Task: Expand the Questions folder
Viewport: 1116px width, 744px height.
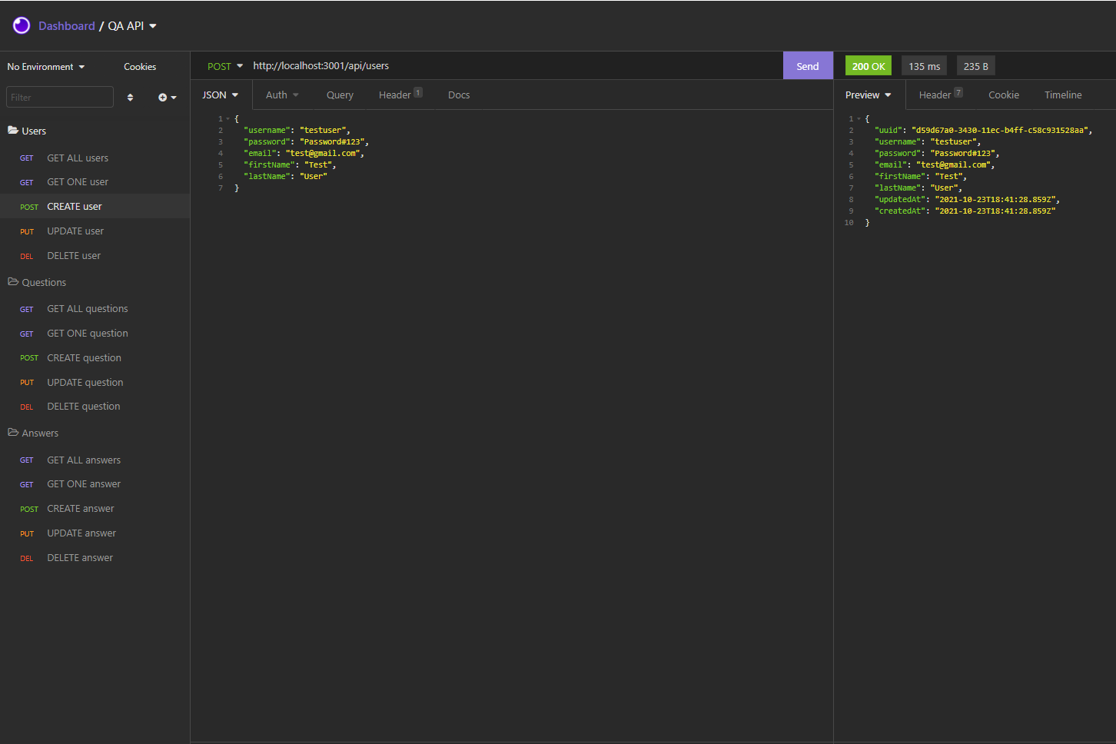Action: [37, 282]
